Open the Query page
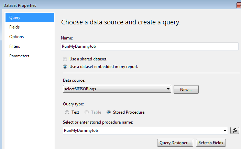 [30, 18]
